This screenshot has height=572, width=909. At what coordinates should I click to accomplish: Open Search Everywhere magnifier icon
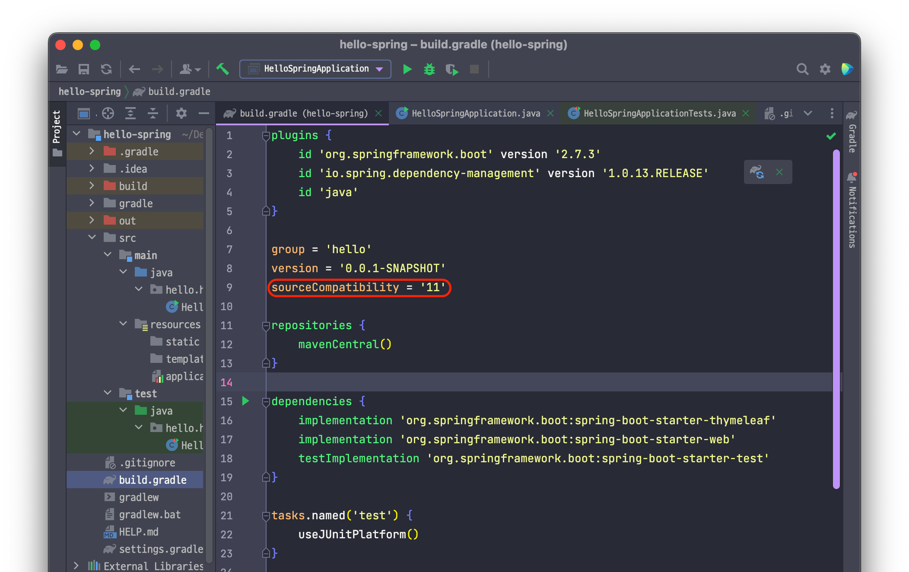point(802,69)
